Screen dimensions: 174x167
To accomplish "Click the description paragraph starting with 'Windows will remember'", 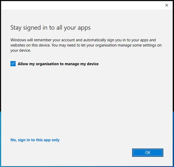I will 86,45.
